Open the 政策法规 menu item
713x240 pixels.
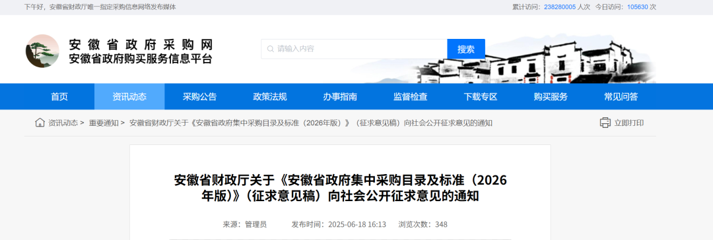pos(270,96)
